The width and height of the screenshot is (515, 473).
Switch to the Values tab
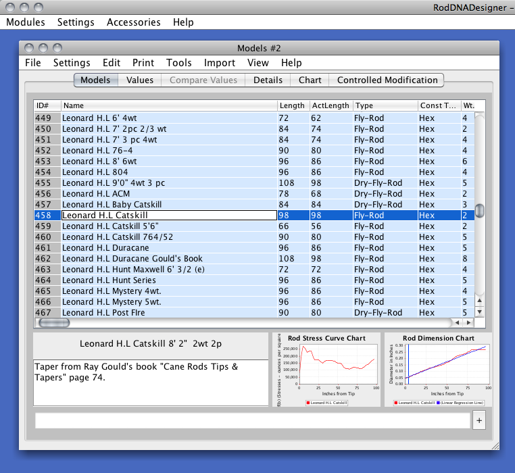140,80
